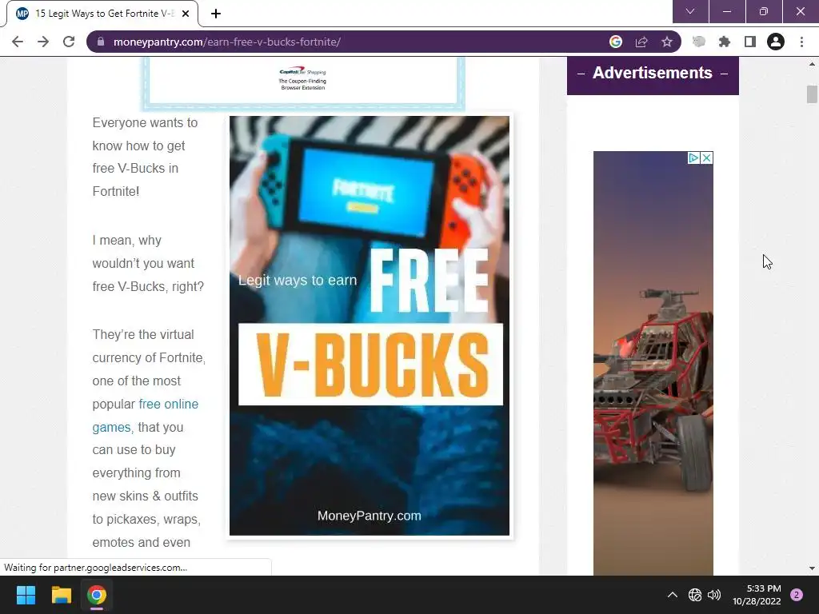Open the Chrome profile menu
This screenshot has height=614, width=819.
[x=776, y=42]
